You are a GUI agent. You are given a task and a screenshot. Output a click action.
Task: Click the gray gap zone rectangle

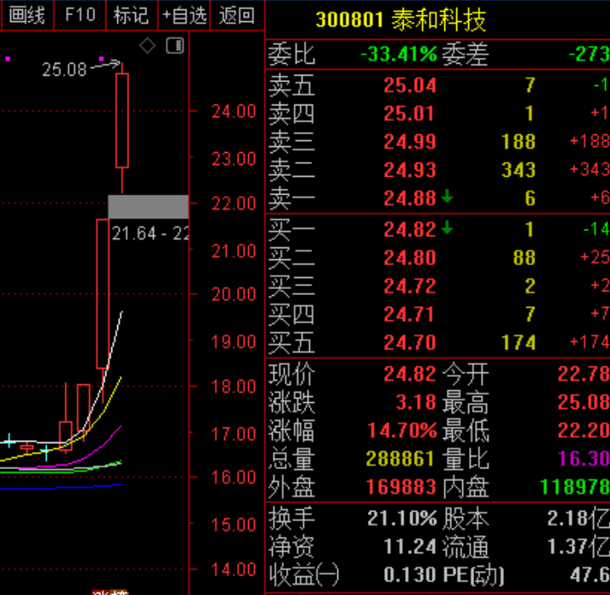click(148, 207)
